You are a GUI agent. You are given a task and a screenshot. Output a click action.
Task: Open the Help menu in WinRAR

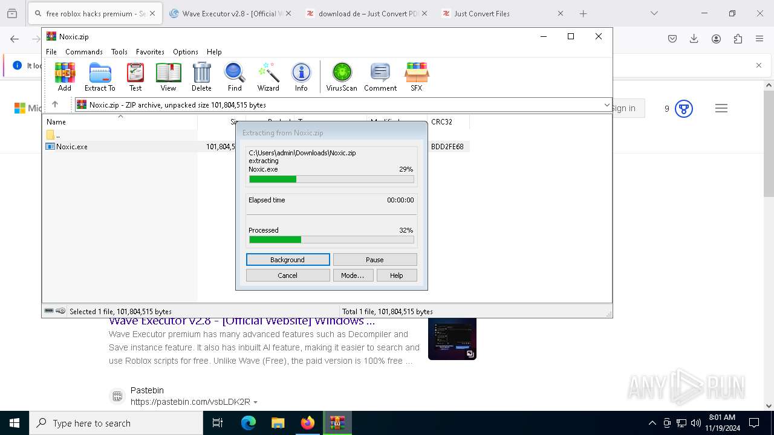(x=214, y=52)
